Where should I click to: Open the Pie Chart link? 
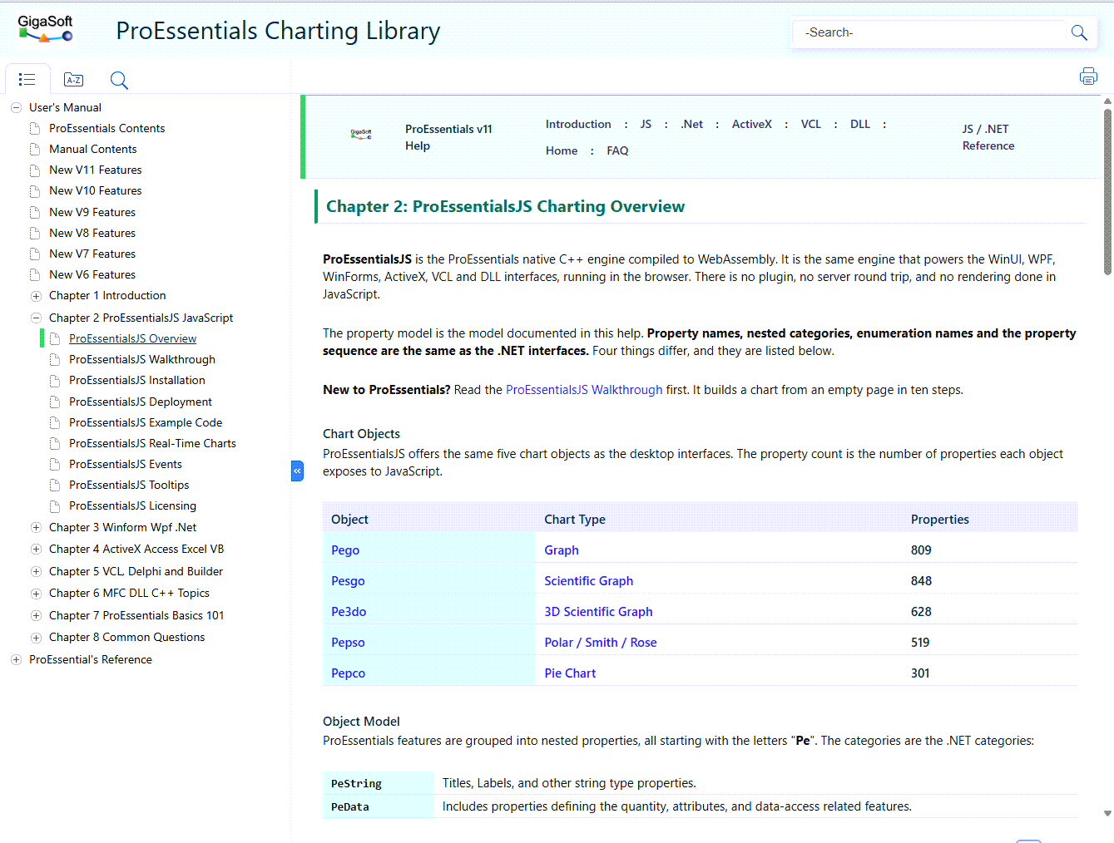(570, 673)
